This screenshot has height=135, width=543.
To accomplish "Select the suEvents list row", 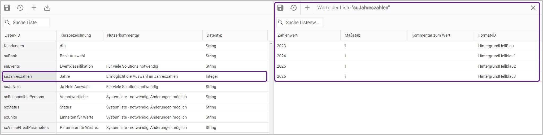I will coord(12,66).
